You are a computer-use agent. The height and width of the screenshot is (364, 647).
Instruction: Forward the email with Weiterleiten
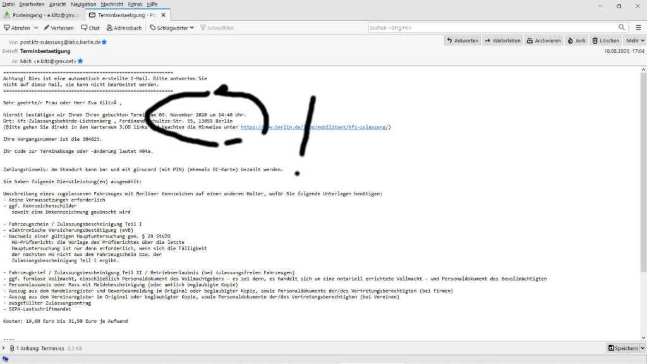[x=503, y=40]
